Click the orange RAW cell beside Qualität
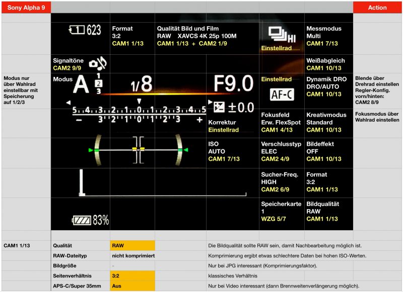Image resolution: width=403 pixels, height=292 pixels. (132, 246)
